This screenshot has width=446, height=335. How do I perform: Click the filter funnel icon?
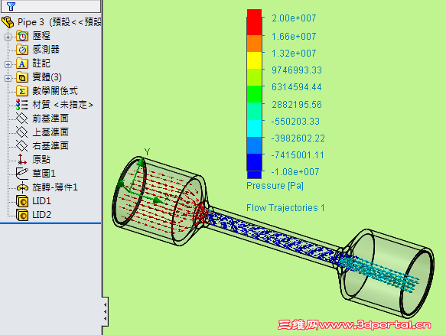point(11,6)
